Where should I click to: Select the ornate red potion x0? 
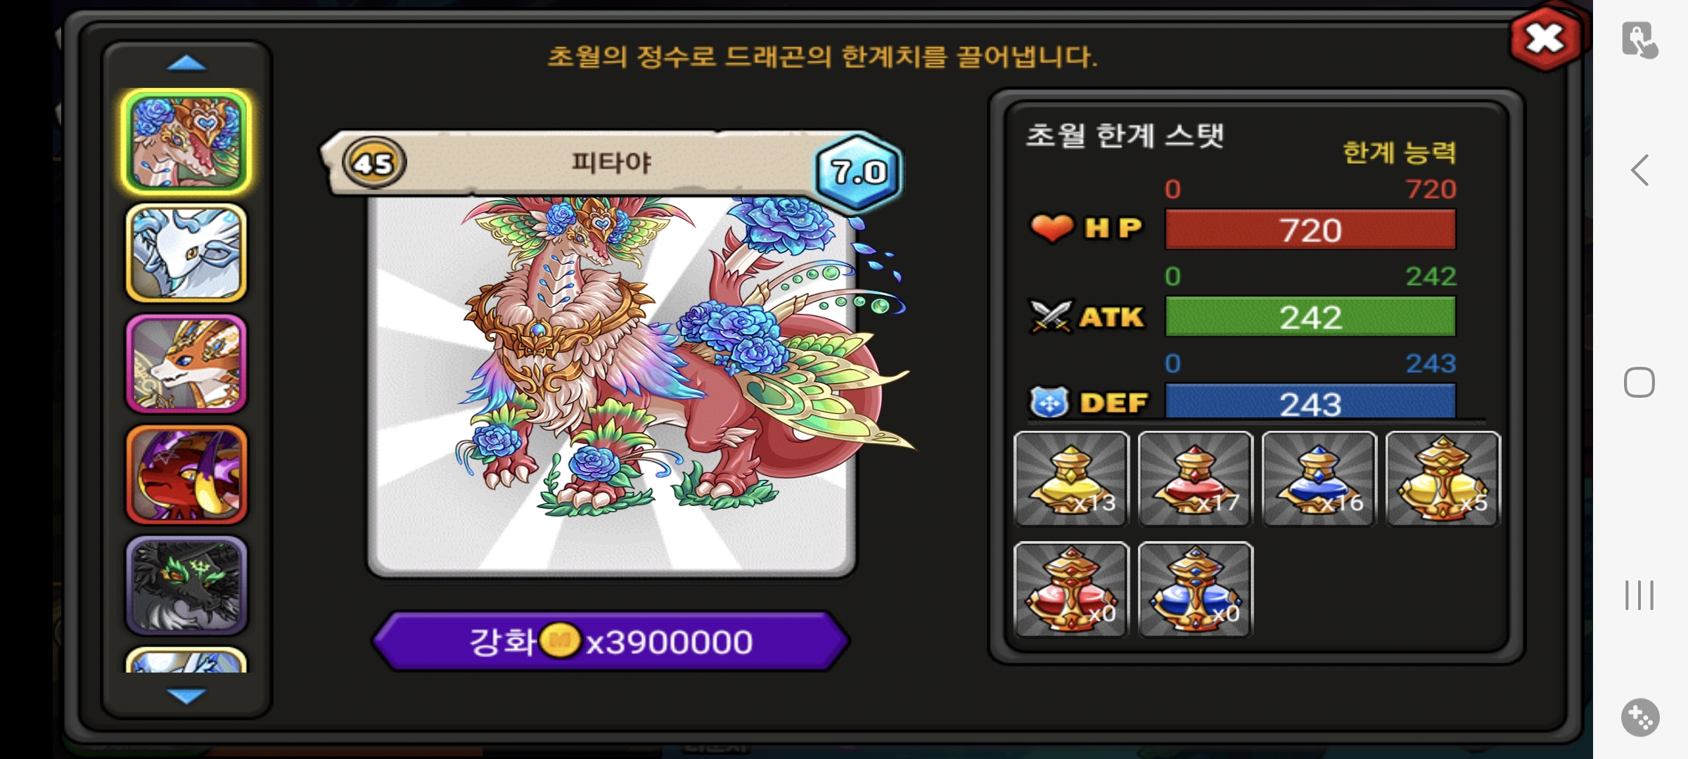pyautogui.click(x=1071, y=590)
